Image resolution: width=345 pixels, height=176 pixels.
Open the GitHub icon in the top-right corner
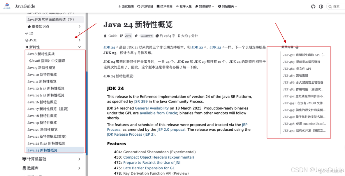point(313,6)
